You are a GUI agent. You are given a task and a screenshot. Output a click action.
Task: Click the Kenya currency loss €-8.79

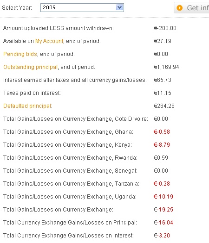[x=162, y=145]
